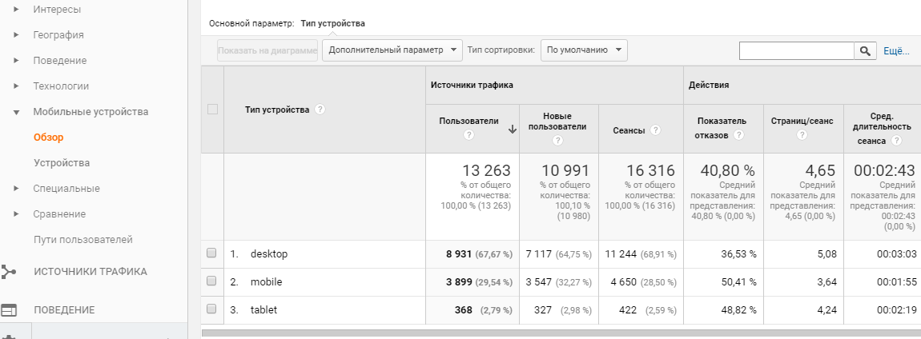This screenshot has height=339, width=921.
Task: Open help icon beside Сеансы column
Action: click(655, 130)
